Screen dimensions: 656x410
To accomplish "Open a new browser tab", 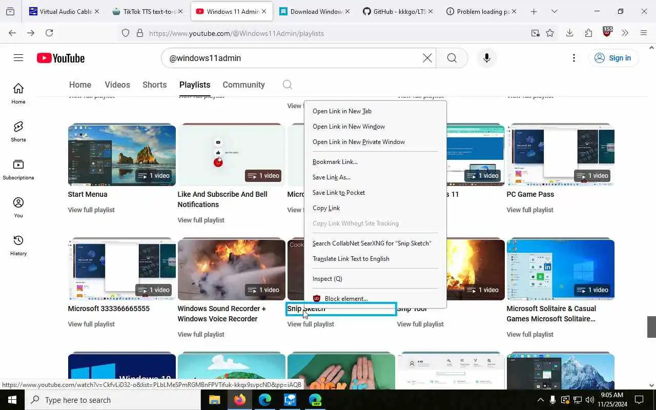I will click(x=534, y=11).
